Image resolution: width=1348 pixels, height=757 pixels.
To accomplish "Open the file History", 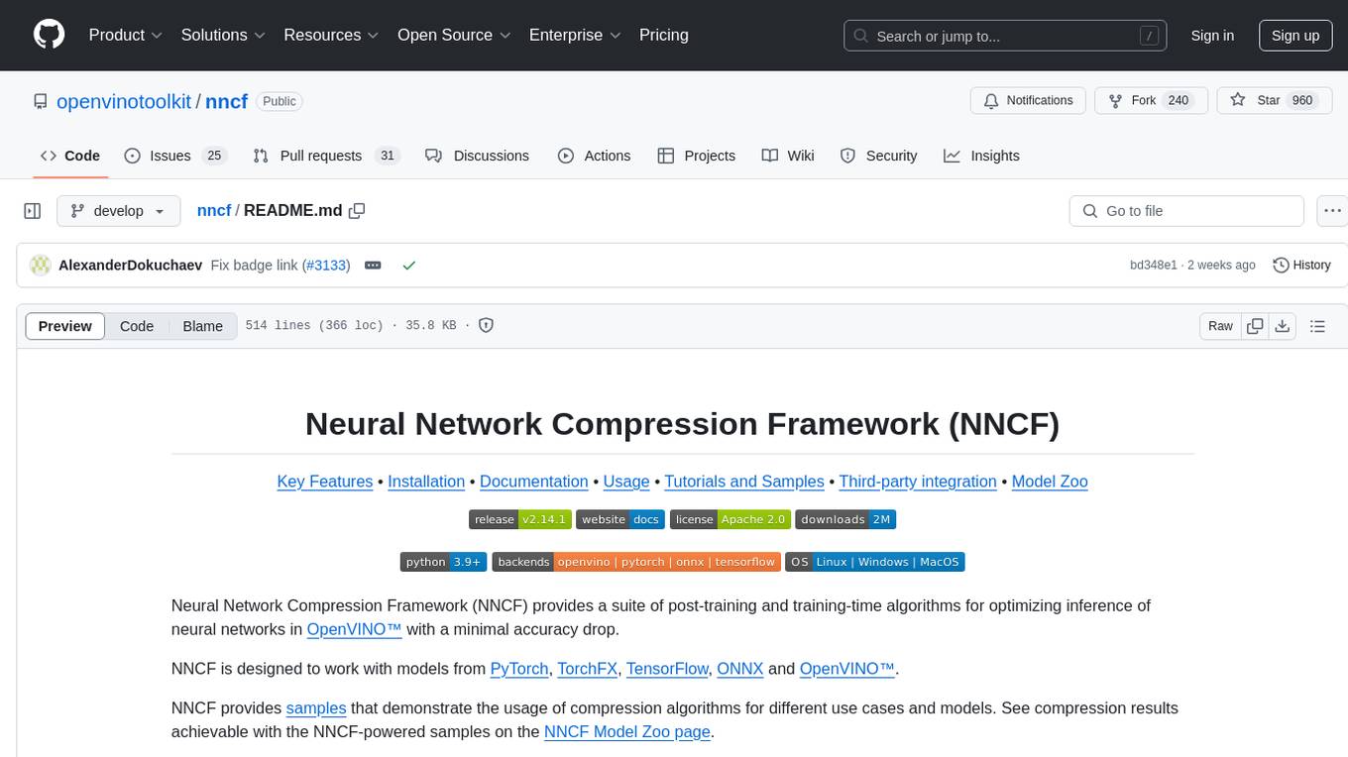I will [x=1301, y=266].
